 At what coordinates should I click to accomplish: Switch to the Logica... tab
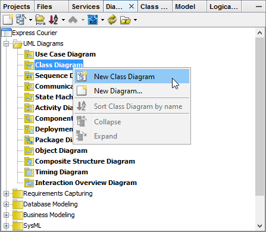pos(224,7)
